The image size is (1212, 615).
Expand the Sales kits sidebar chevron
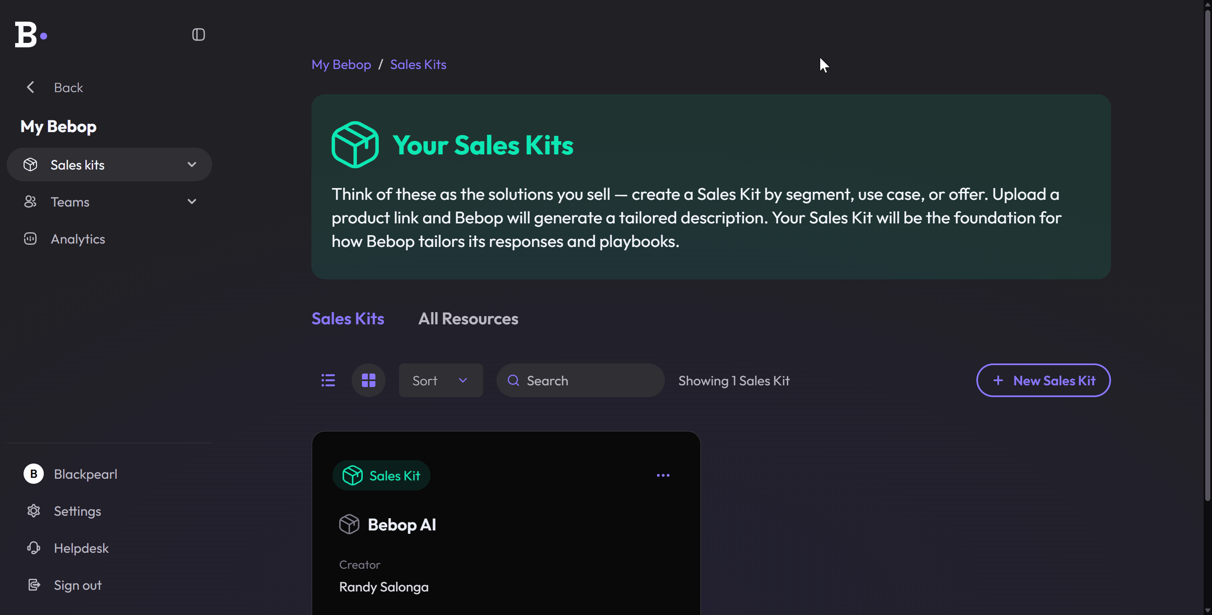click(x=191, y=164)
